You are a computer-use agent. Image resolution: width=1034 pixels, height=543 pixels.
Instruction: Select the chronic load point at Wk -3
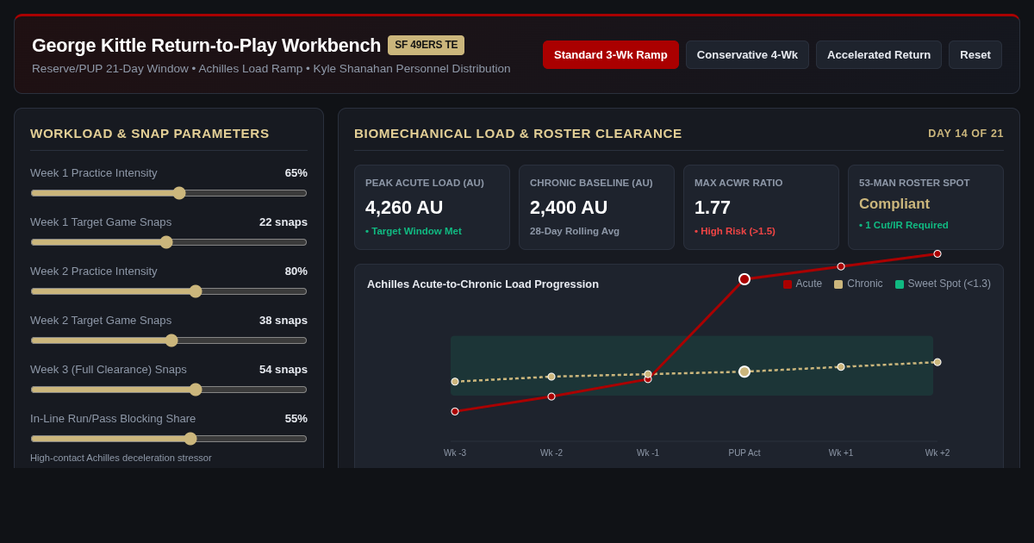[x=455, y=382]
